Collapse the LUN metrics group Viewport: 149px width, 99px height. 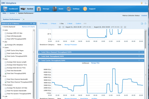3,96
